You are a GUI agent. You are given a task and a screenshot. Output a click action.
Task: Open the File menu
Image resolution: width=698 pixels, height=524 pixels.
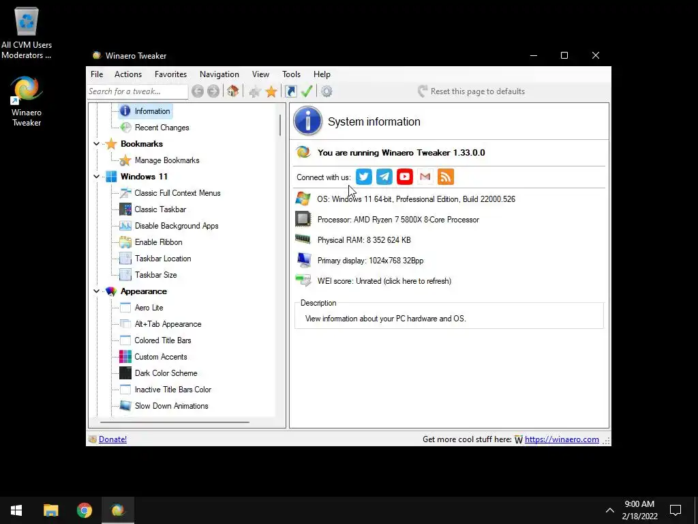(x=97, y=74)
